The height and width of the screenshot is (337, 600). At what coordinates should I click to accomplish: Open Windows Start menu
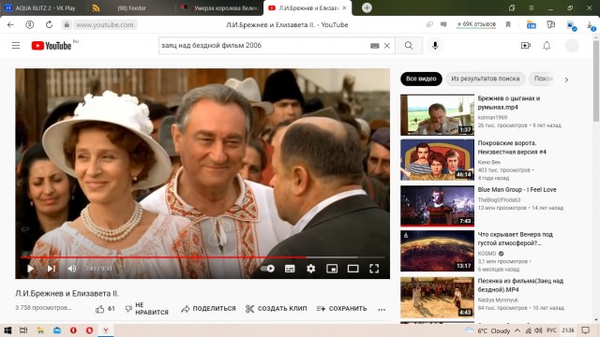pyautogui.click(x=7, y=330)
